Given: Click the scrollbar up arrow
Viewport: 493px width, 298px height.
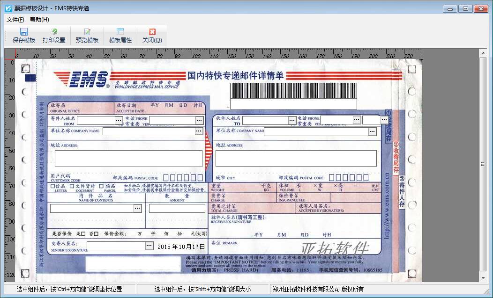Looking at the screenshot, I should click(x=483, y=53).
